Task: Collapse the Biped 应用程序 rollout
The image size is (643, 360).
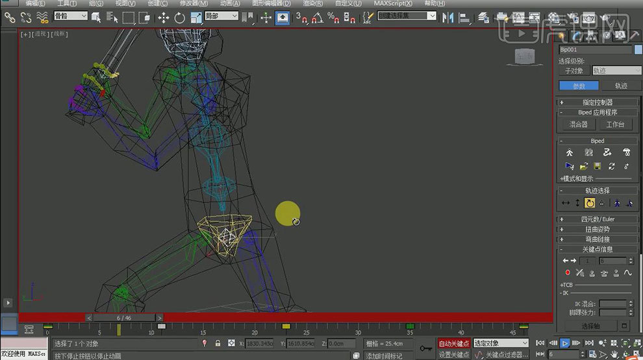Action: coord(598,112)
